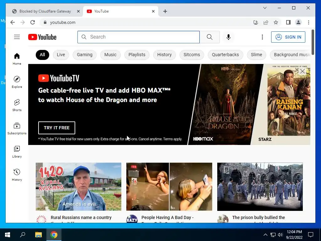Screen dimensions: 321x241
Task: Click Chrome icon in taskbar
Action: [x=54, y=235]
